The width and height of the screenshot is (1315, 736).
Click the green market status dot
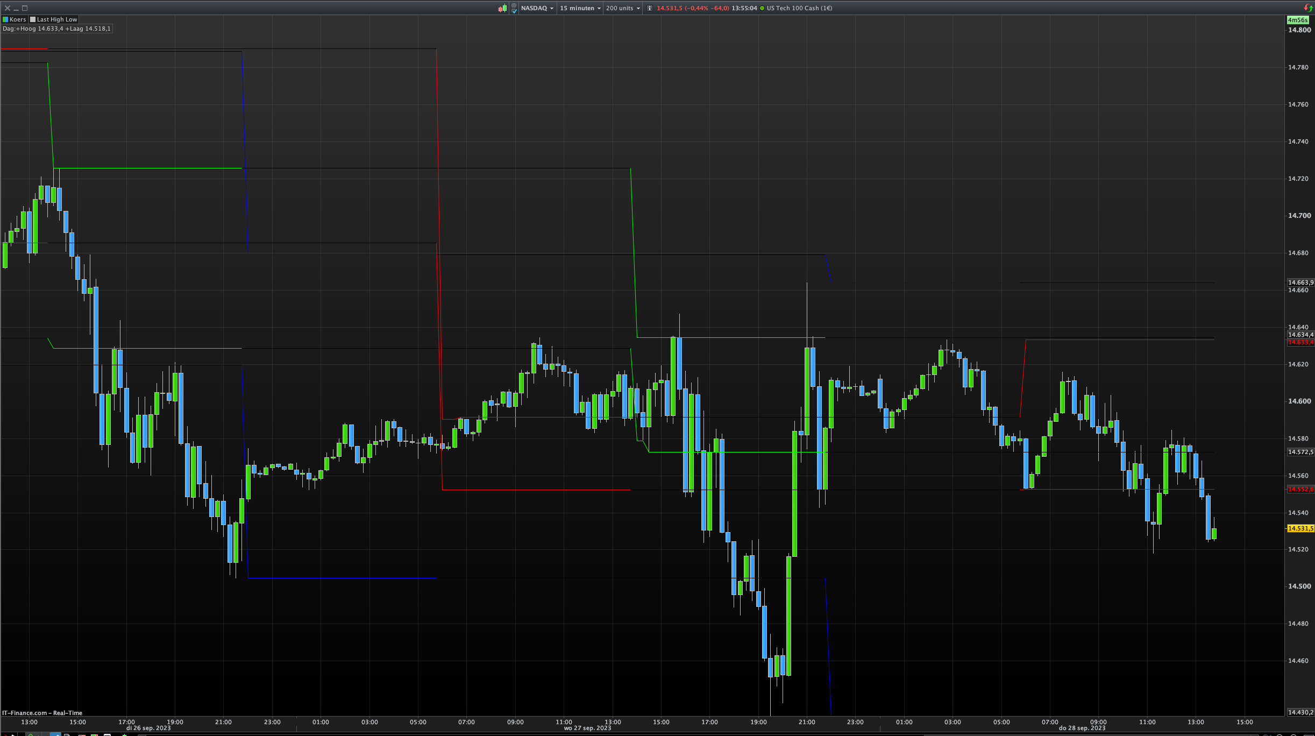click(x=762, y=8)
